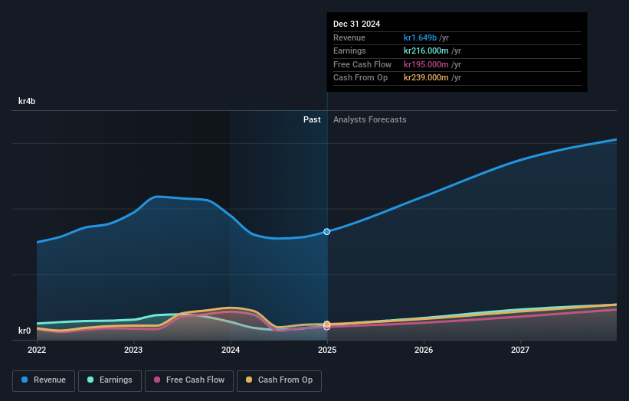Click the Dec 31 2024 tooltip date

point(356,24)
